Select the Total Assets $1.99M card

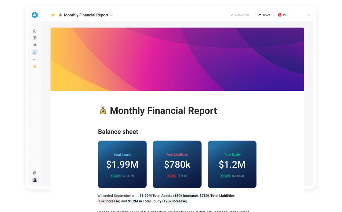(122, 164)
